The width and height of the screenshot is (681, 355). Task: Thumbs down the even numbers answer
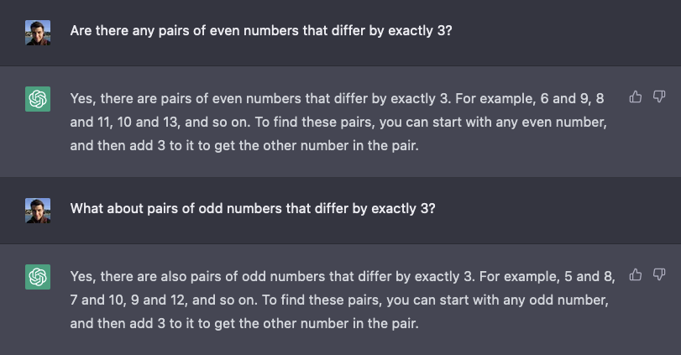659,97
